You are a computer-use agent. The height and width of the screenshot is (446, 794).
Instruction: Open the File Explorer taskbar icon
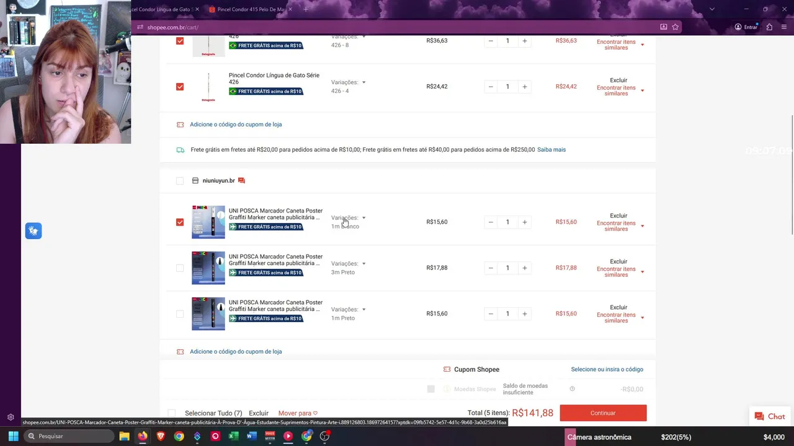click(x=124, y=436)
